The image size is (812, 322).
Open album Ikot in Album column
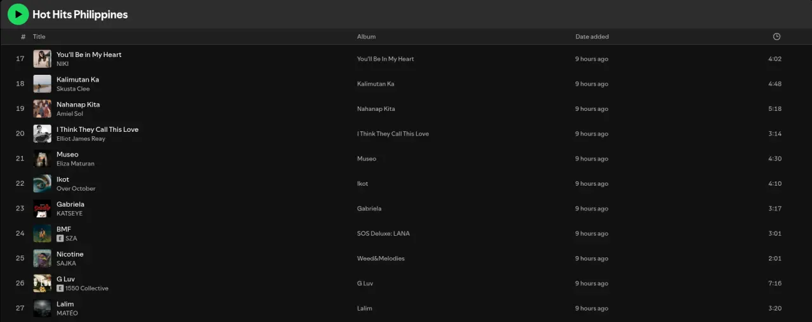(x=363, y=184)
